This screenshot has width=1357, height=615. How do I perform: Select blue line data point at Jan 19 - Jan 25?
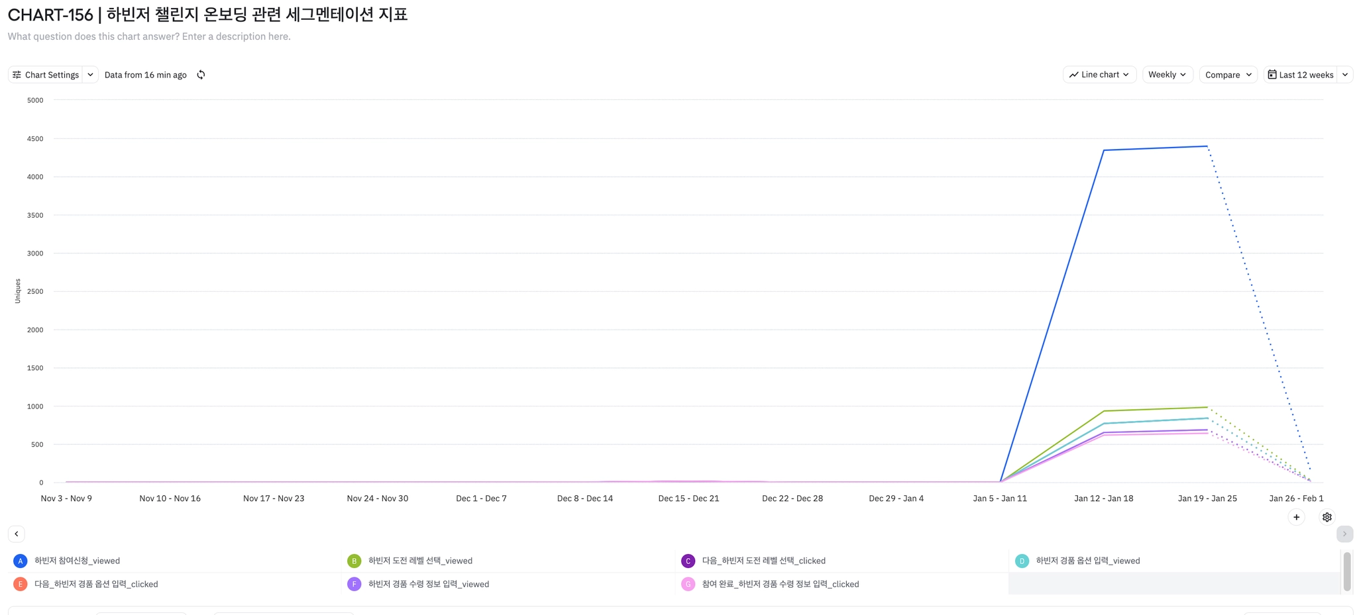pos(1207,146)
